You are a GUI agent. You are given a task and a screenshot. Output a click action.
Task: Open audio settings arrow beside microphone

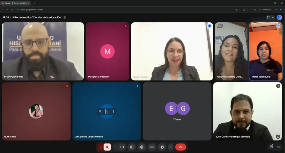click(x=101, y=147)
